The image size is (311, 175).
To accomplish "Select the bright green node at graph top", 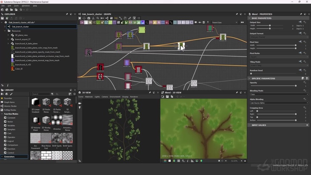I will [x=142, y=30].
